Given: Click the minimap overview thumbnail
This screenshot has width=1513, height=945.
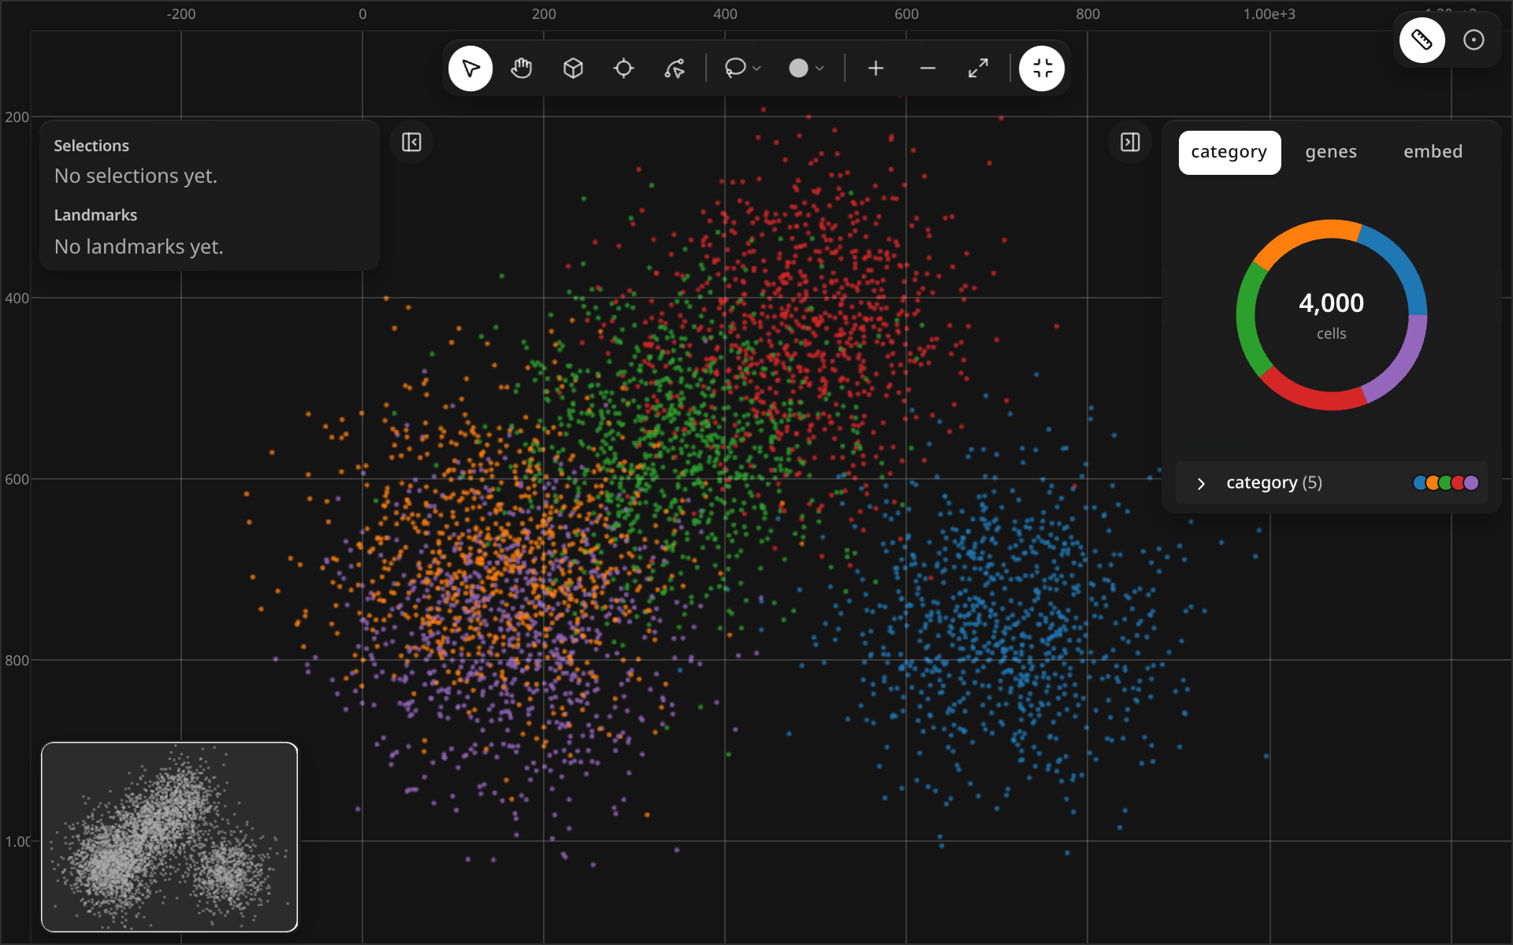Looking at the screenshot, I should (x=169, y=836).
